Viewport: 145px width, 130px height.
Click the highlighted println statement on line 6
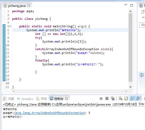pos(53,30)
